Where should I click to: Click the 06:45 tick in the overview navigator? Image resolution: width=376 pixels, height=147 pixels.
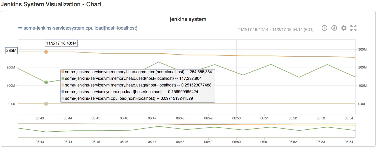click(x=96, y=142)
